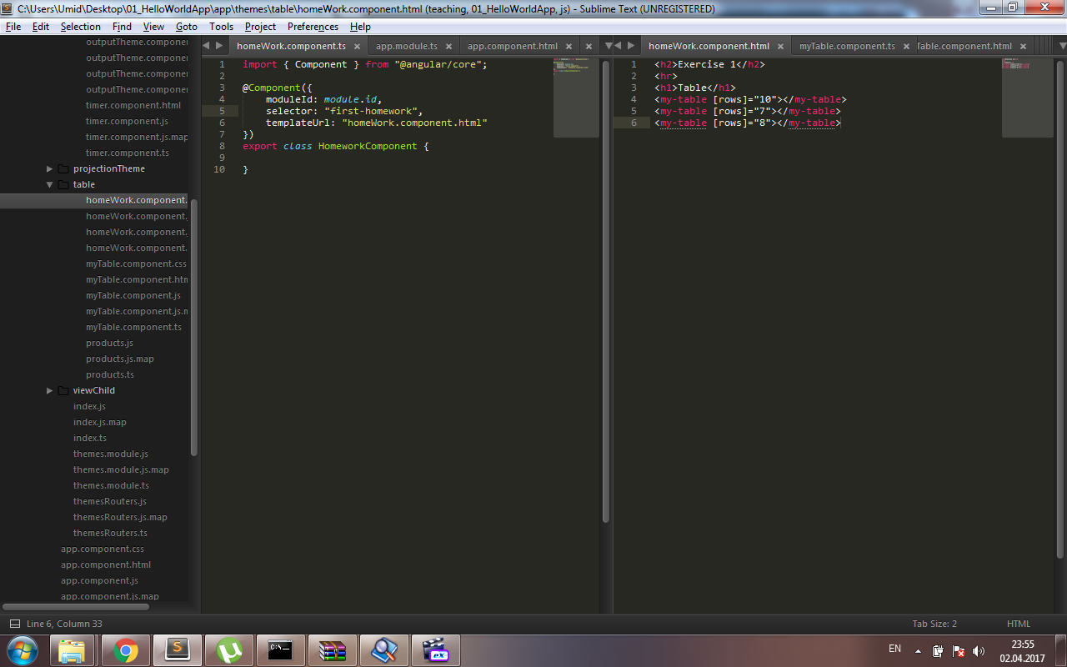Viewport: 1067px width, 667px height.
Task: Place cursor on 'export class HomeworkComponent' line
Action: [x=335, y=146]
